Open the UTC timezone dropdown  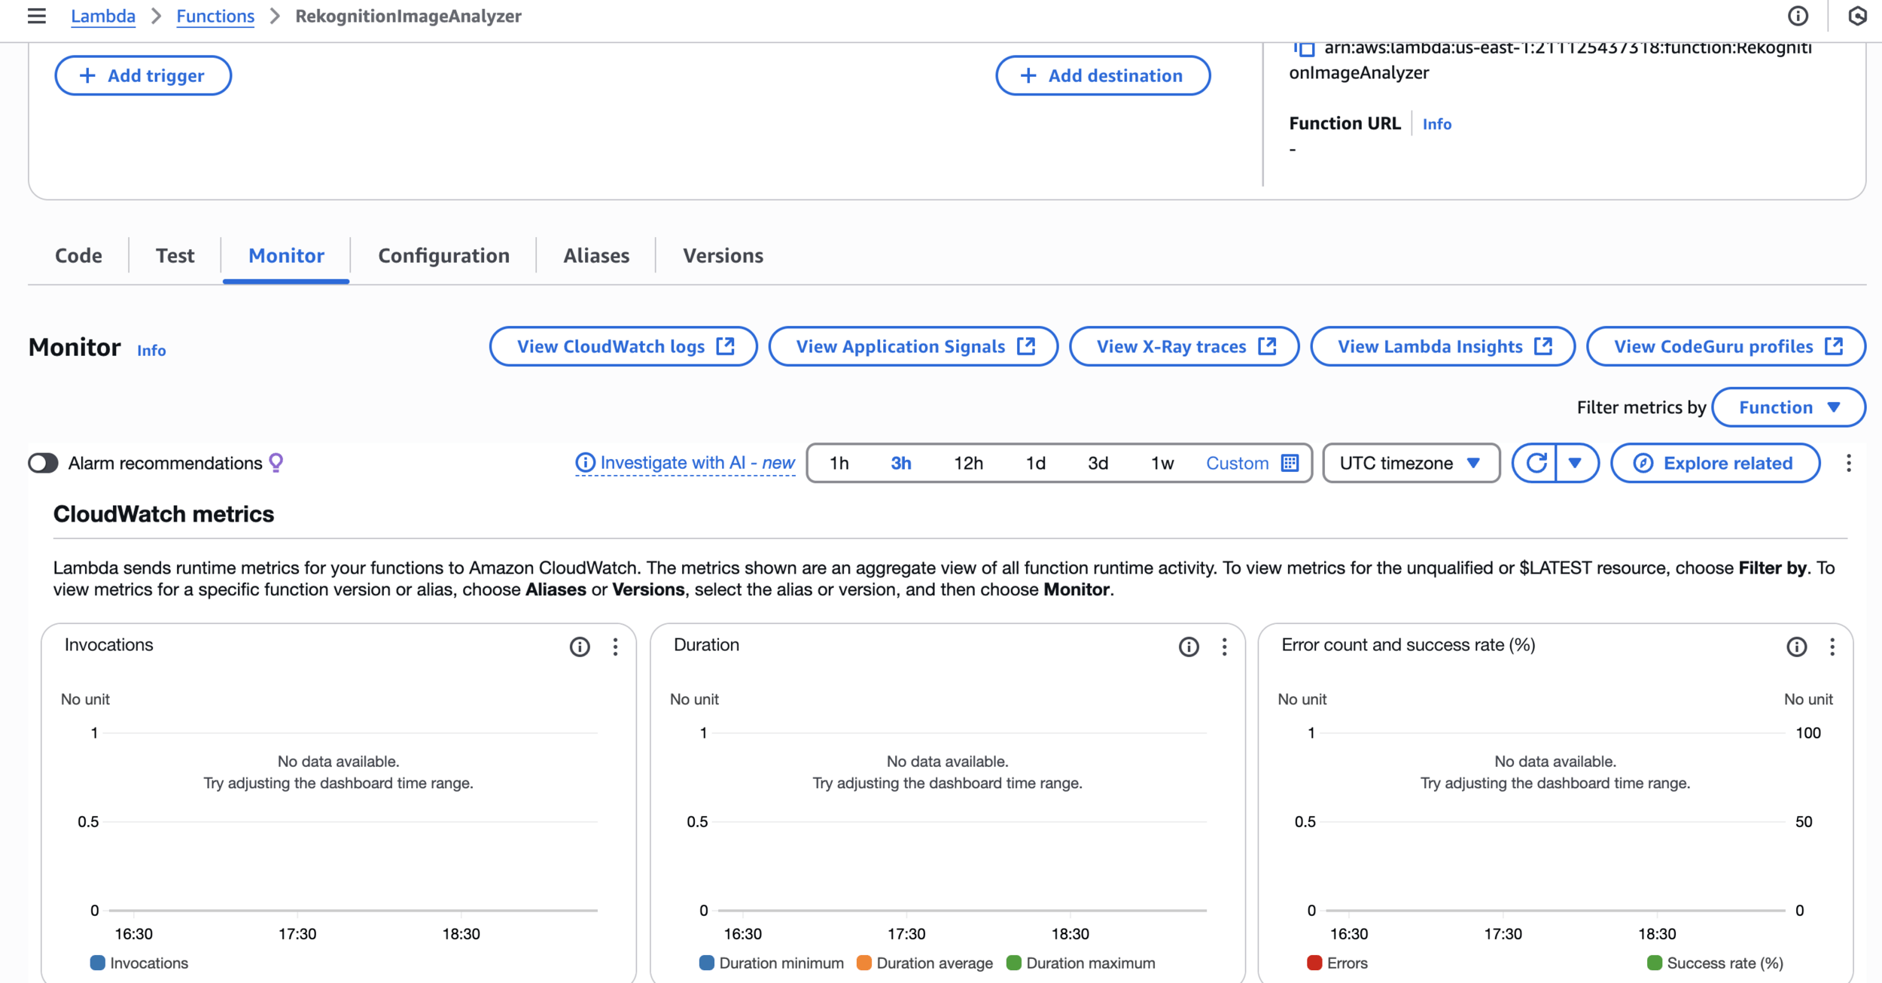pyautogui.click(x=1410, y=463)
